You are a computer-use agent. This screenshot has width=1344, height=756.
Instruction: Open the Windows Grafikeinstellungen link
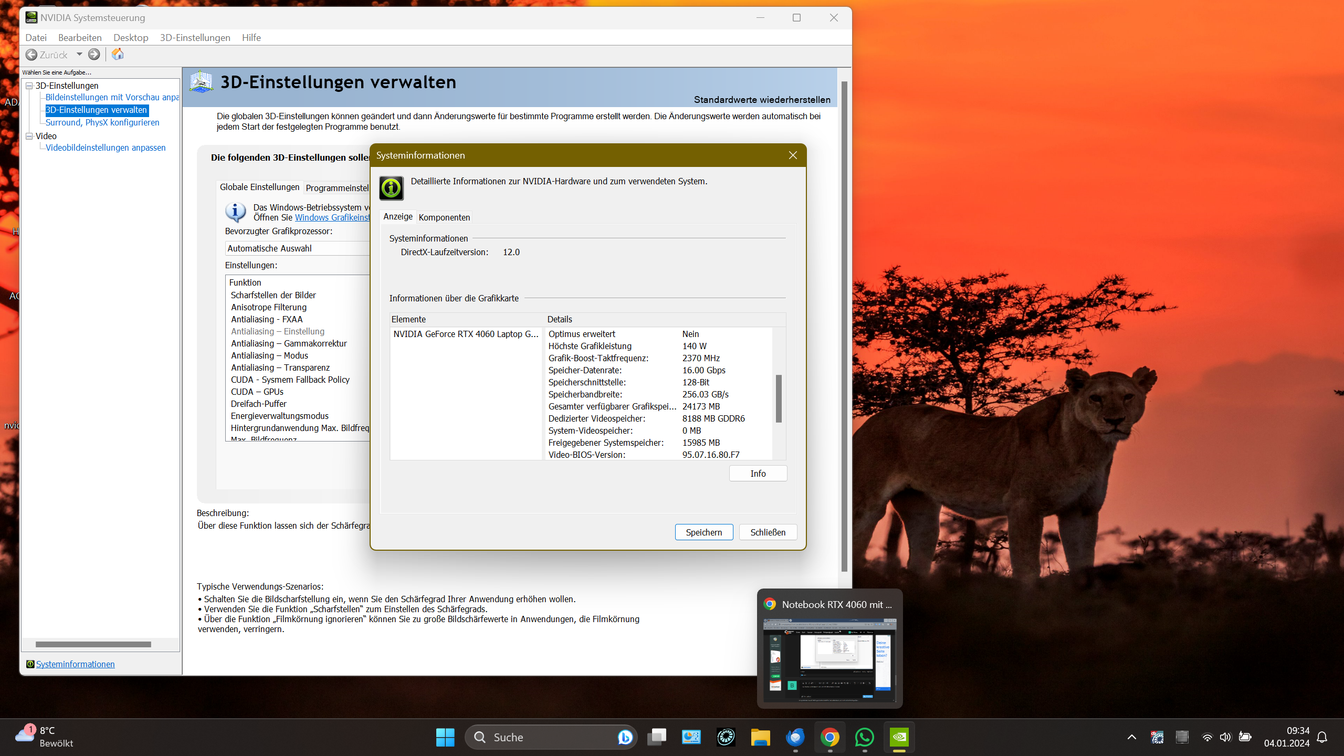coord(332,217)
